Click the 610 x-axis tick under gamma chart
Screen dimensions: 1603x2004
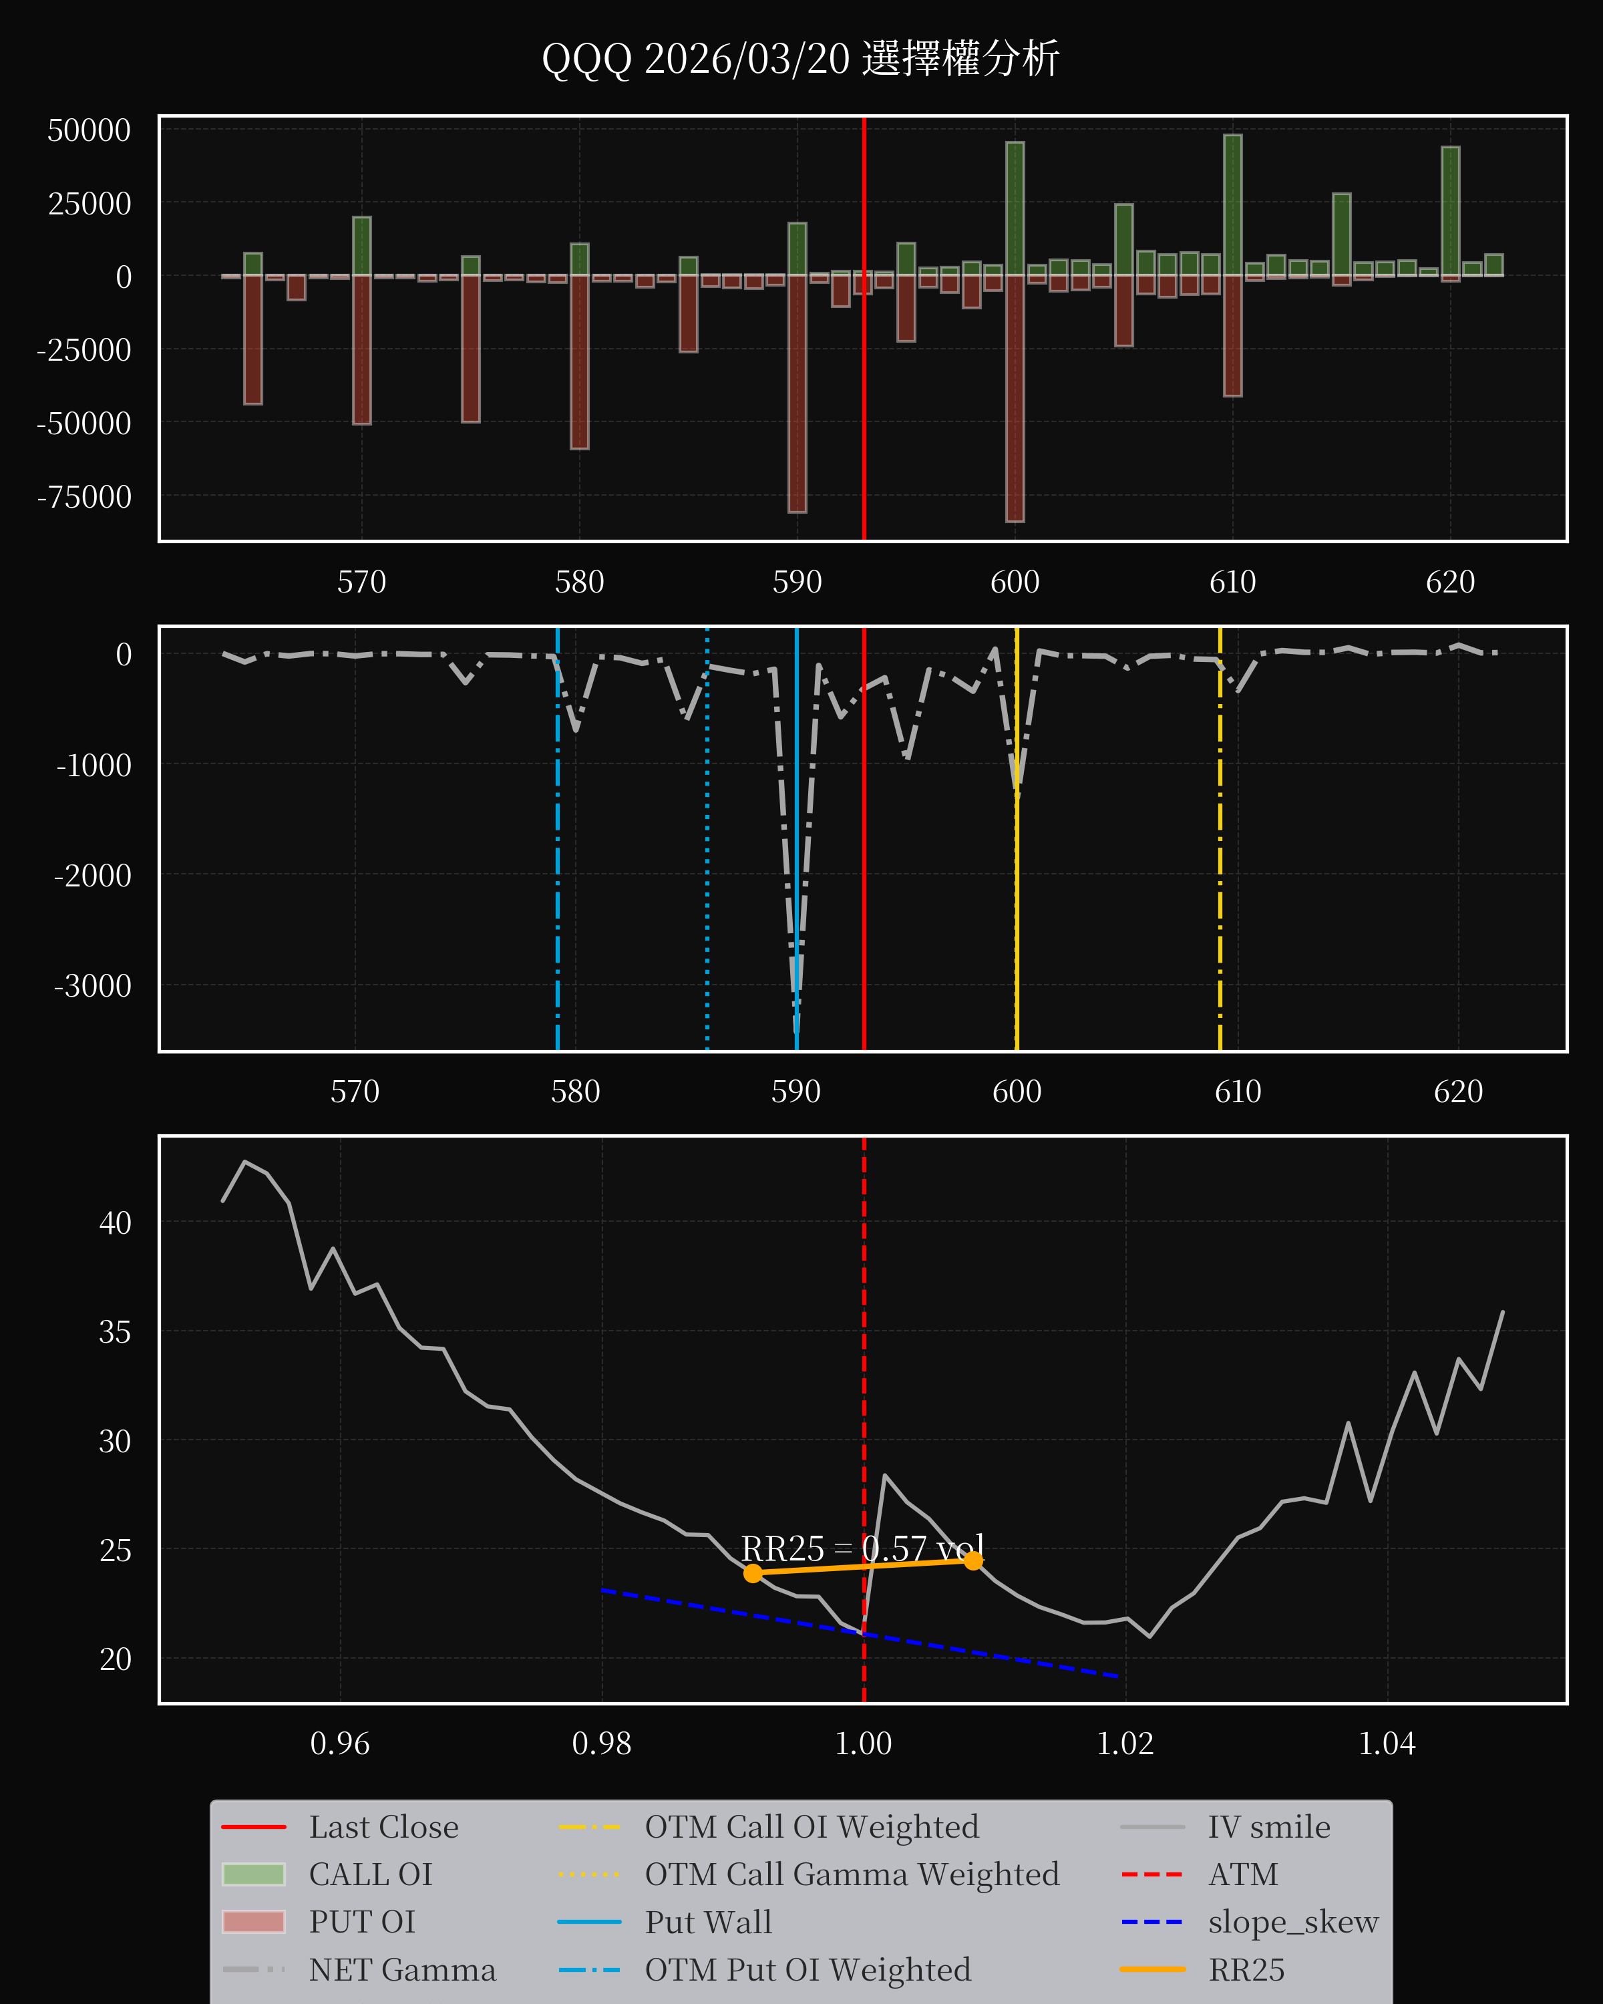click(x=1238, y=1090)
